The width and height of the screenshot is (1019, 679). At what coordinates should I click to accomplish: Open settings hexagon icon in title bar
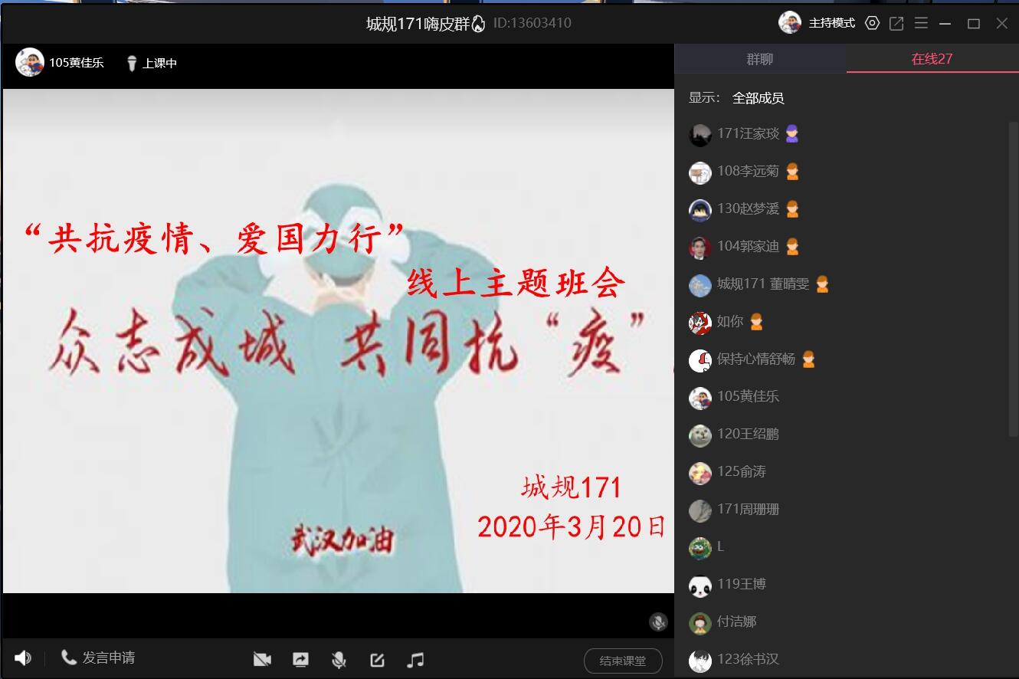click(x=872, y=23)
